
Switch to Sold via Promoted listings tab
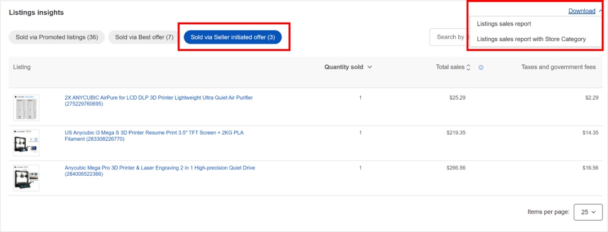57,37
